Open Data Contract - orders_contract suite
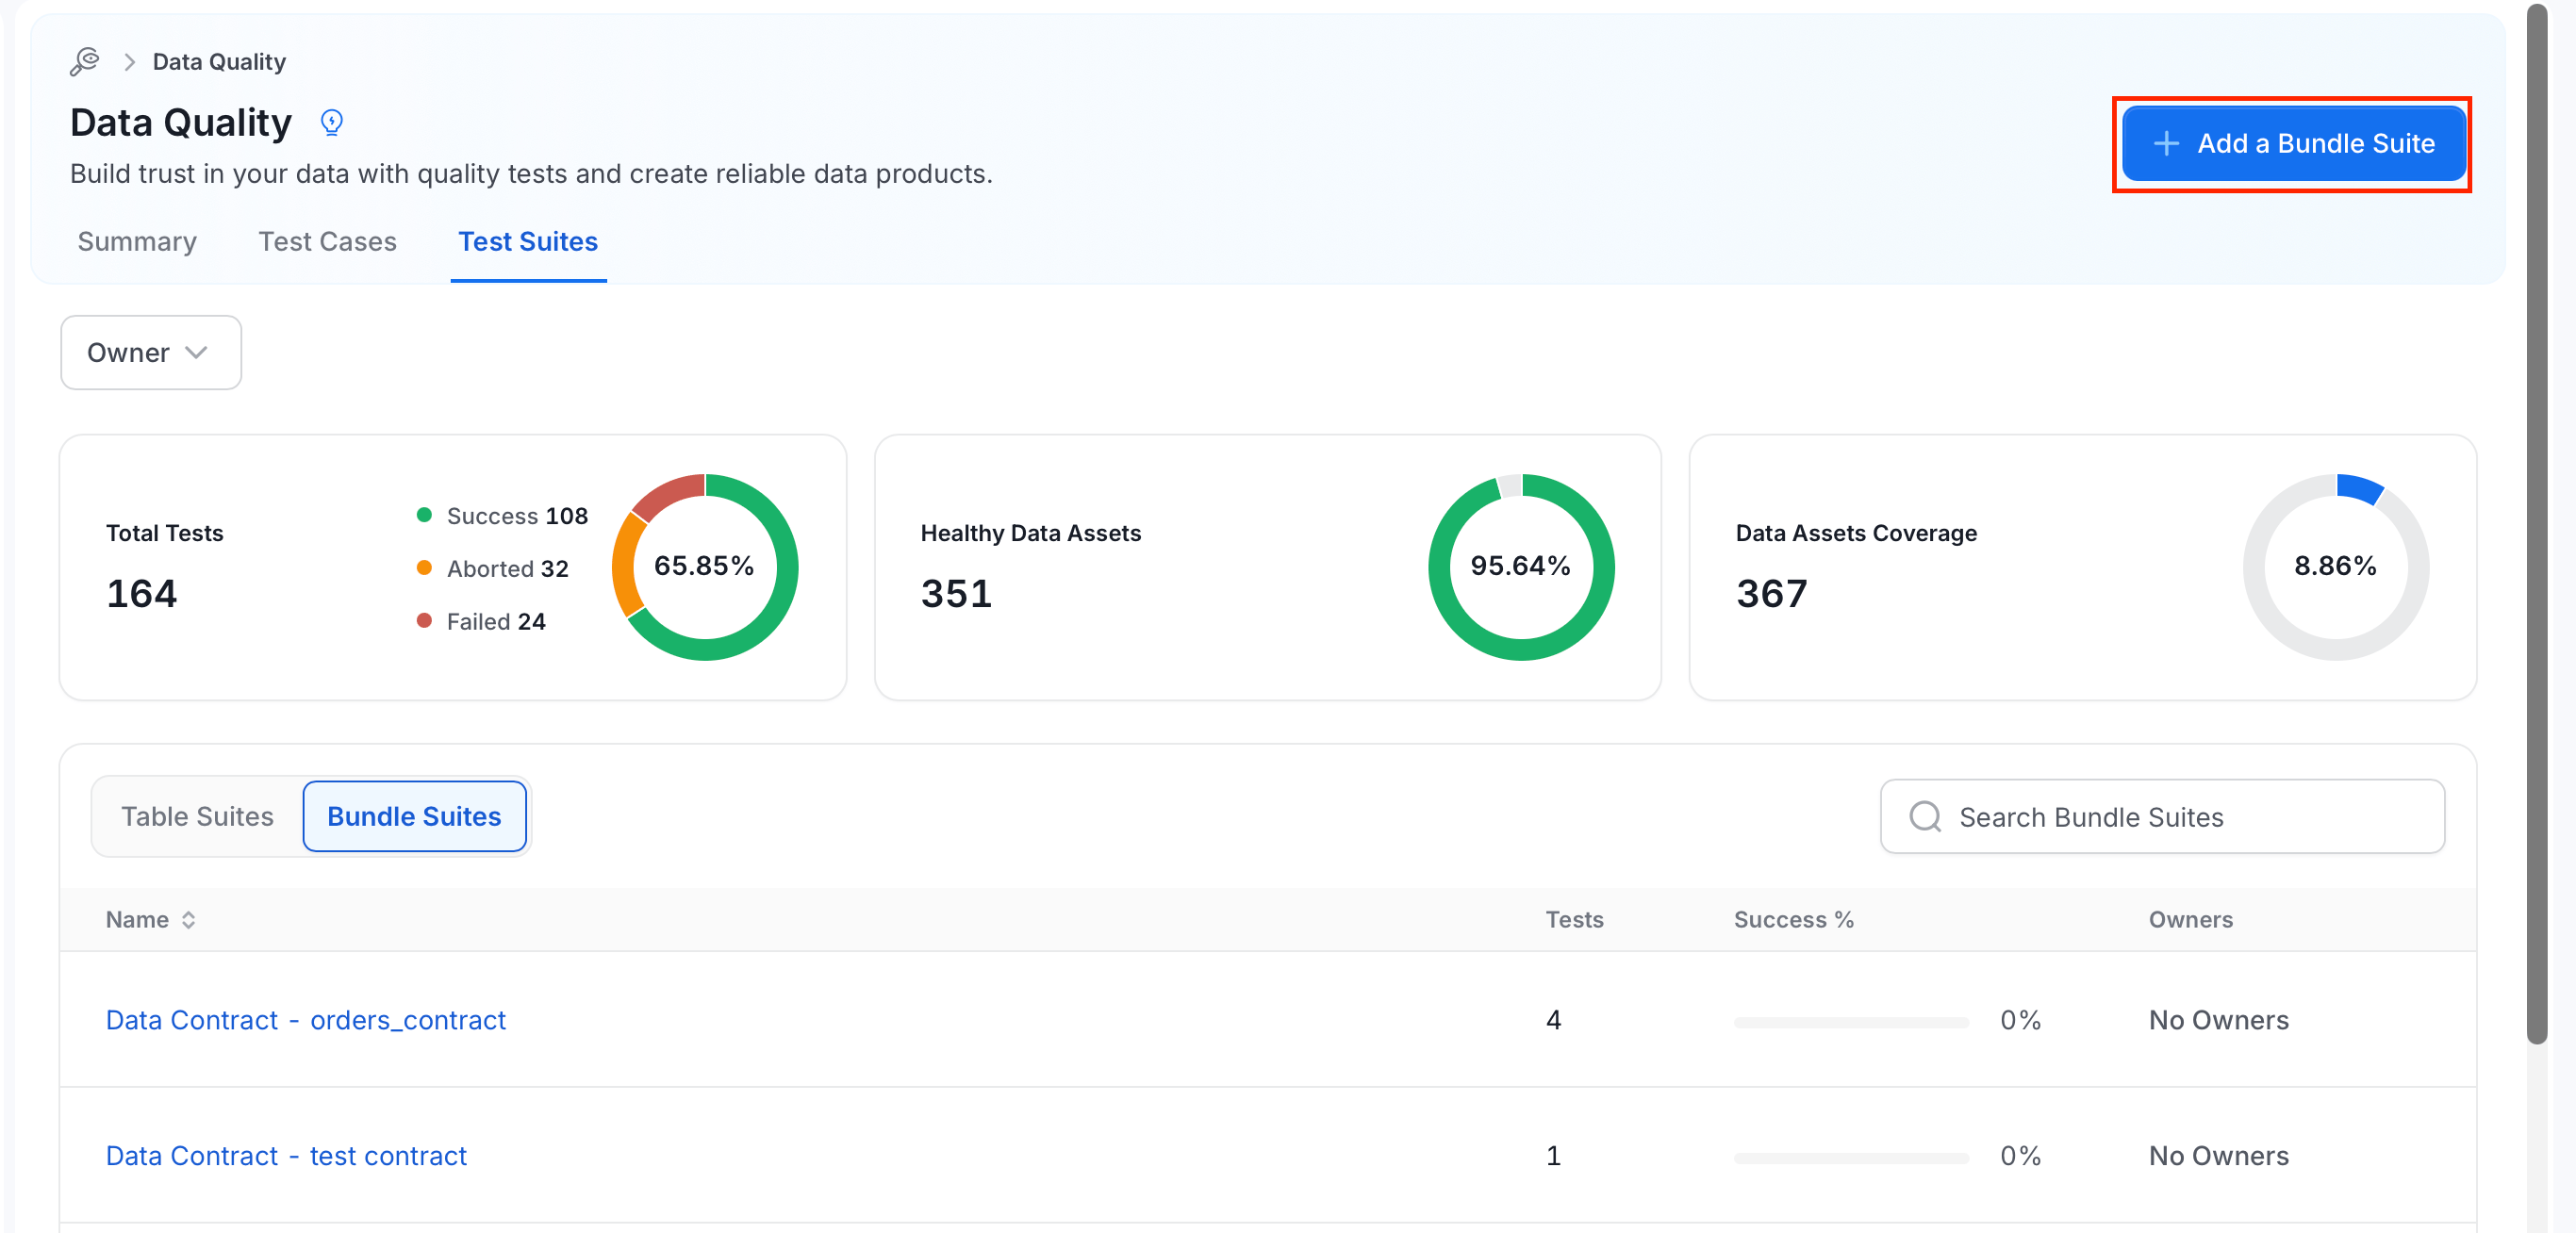2576x1233 pixels. pos(306,1020)
